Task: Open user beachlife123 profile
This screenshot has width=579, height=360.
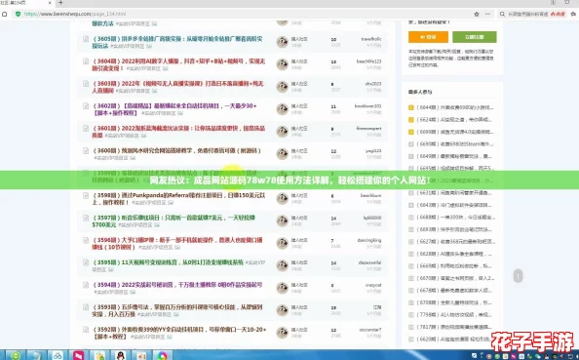Action: click(x=368, y=61)
